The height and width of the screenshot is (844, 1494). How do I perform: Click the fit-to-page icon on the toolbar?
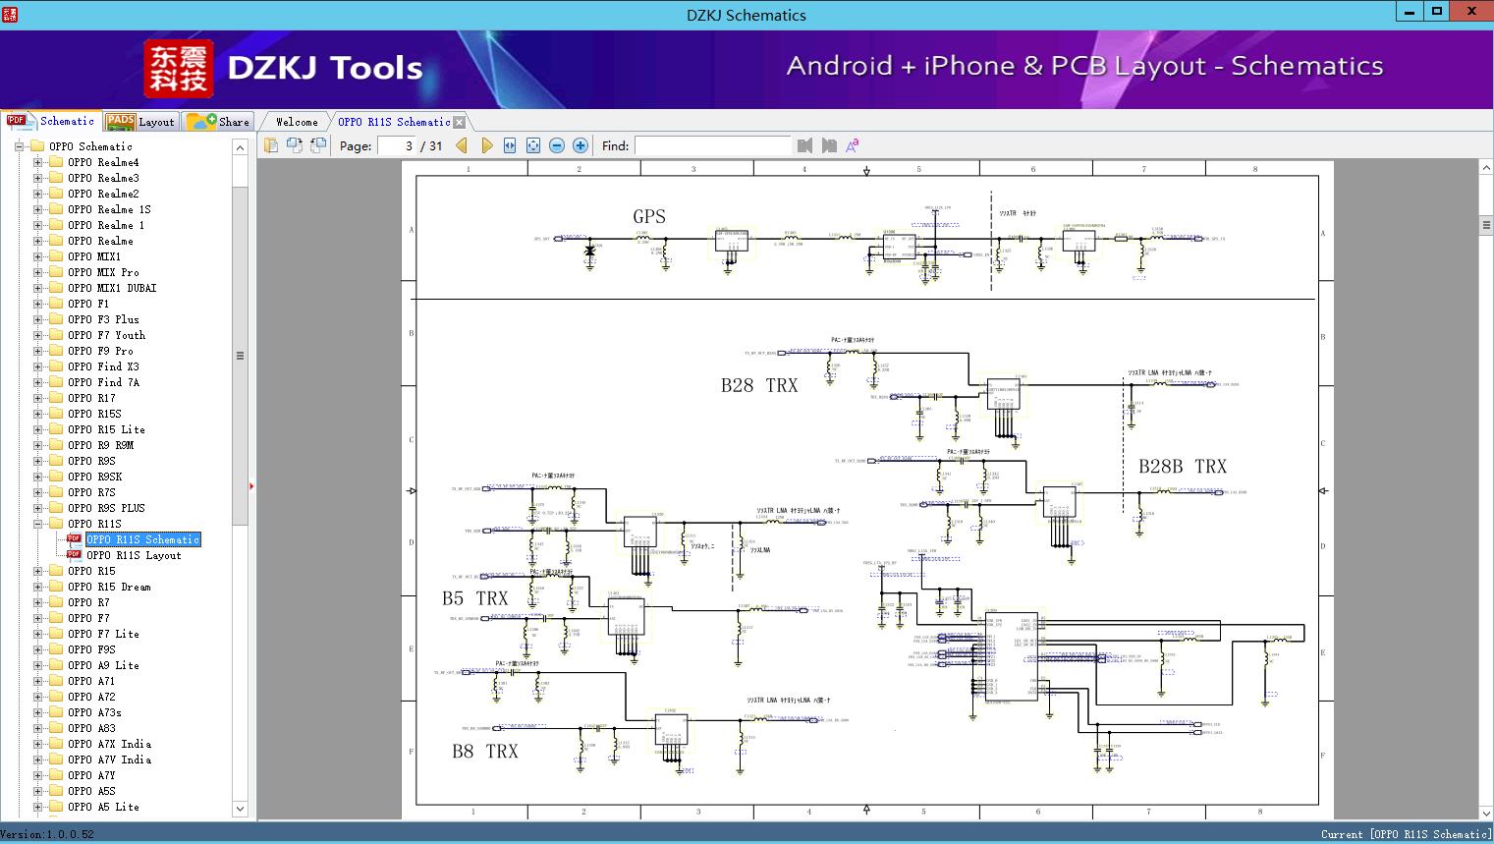tap(532, 145)
